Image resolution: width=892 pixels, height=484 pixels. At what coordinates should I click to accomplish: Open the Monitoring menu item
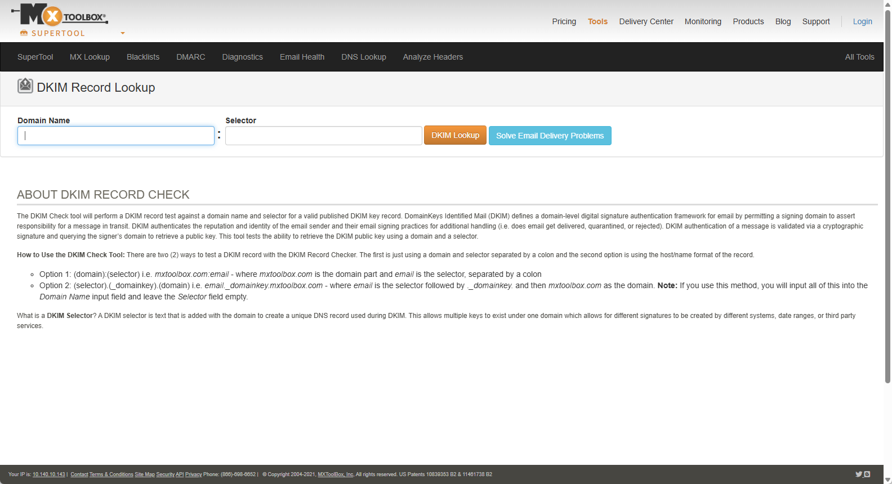703,21
